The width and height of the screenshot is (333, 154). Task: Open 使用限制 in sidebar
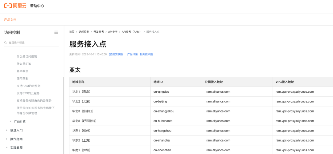click(23, 79)
